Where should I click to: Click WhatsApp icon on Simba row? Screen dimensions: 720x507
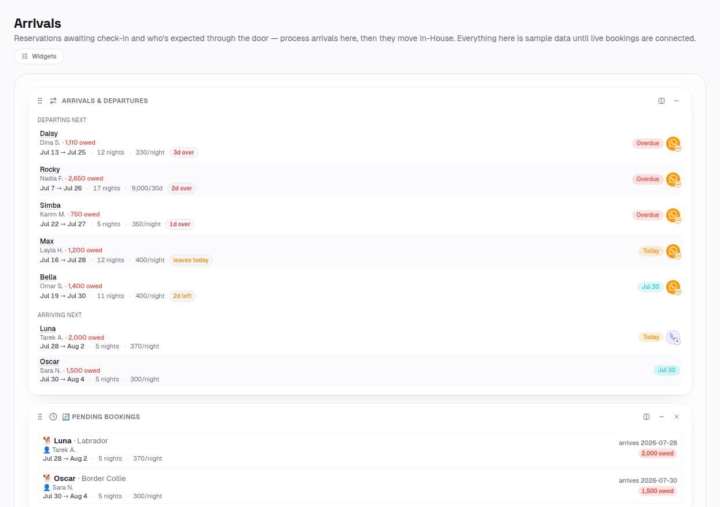(x=673, y=215)
